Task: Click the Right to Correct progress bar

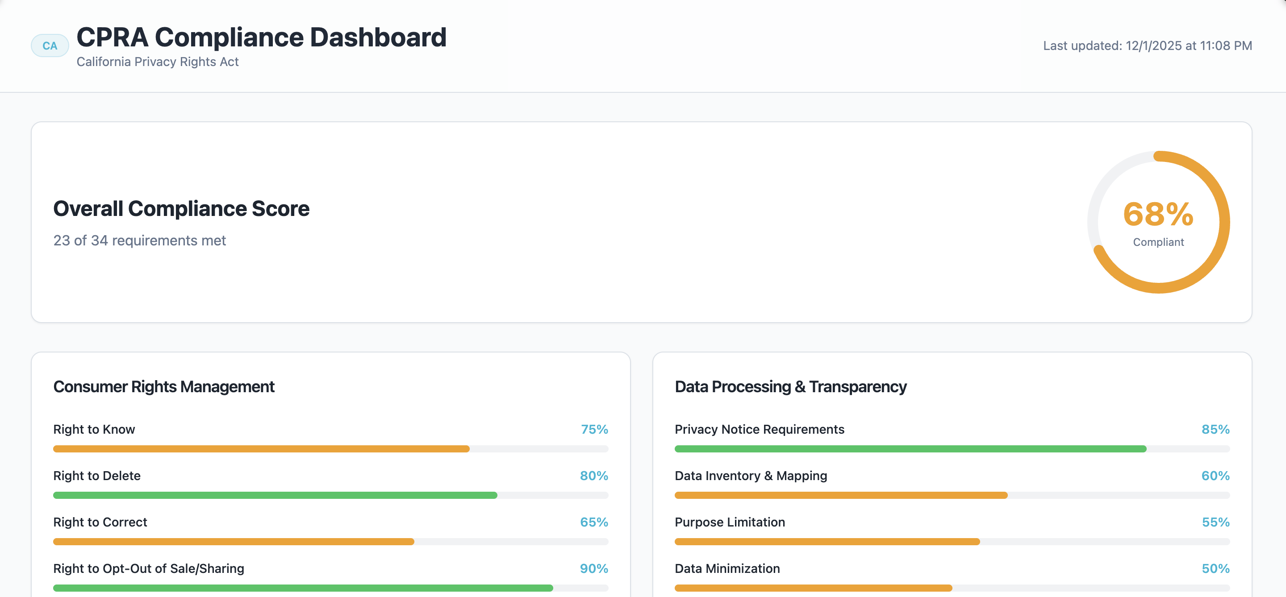Action: pyautogui.click(x=330, y=542)
